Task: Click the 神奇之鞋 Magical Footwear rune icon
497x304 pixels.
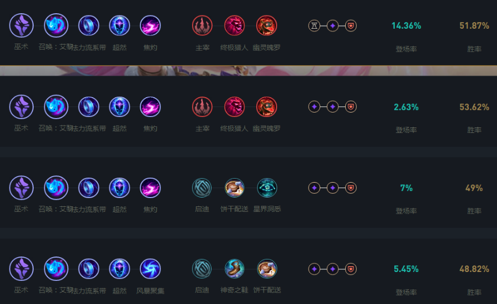Action: (235, 269)
